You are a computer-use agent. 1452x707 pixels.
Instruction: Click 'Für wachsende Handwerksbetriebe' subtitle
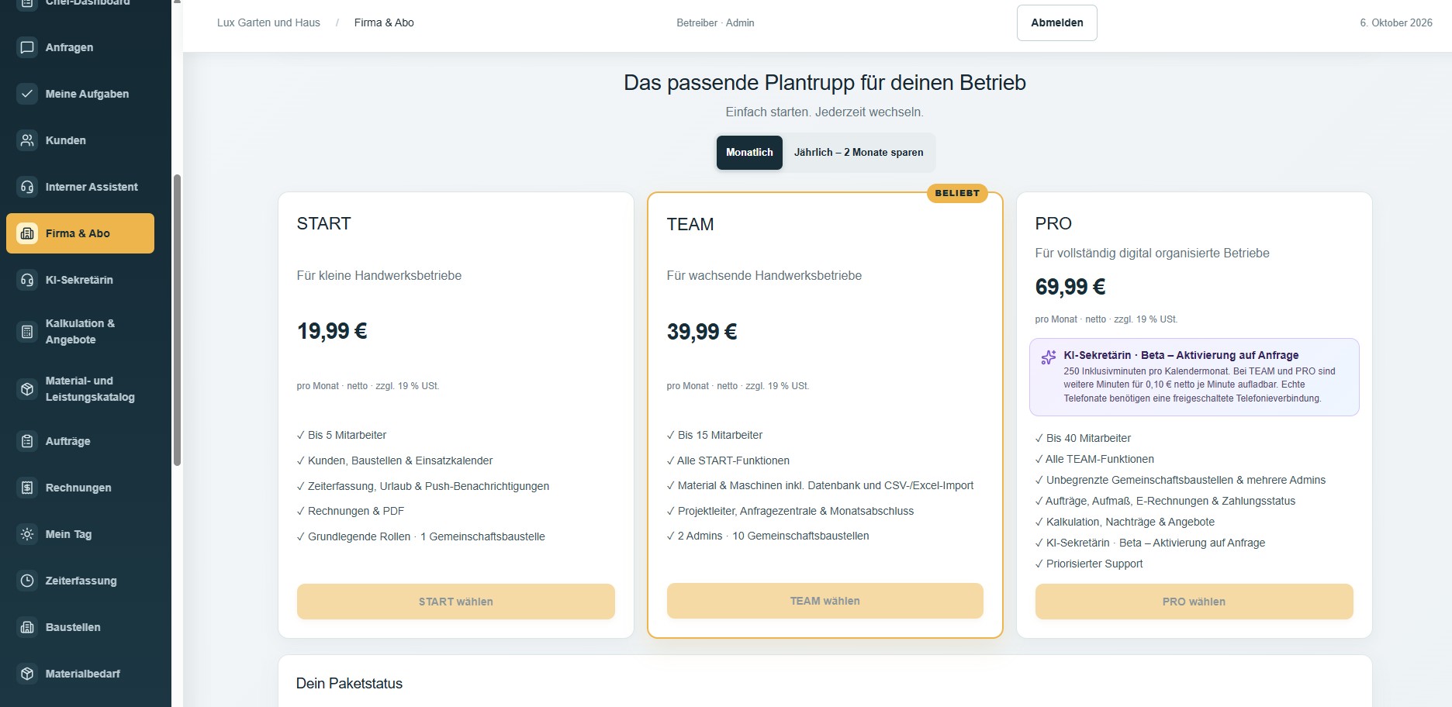tap(764, 275)
